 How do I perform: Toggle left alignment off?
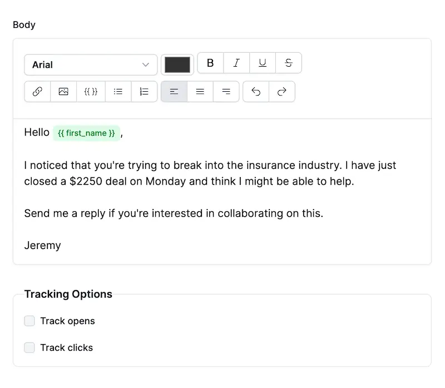[x=174, y=91]
